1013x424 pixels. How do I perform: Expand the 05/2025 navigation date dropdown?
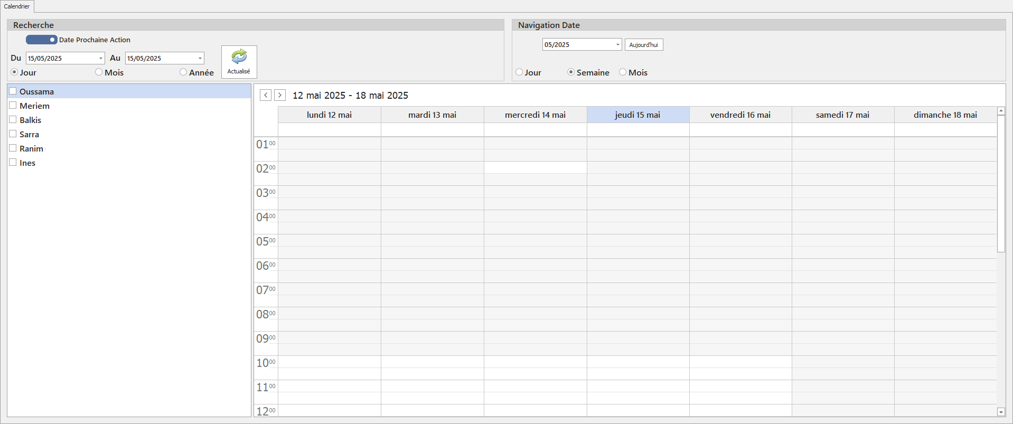point(617,45)
